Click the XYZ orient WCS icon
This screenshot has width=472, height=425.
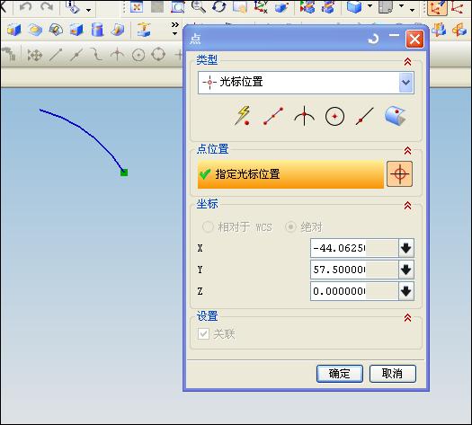click(261, 6)
